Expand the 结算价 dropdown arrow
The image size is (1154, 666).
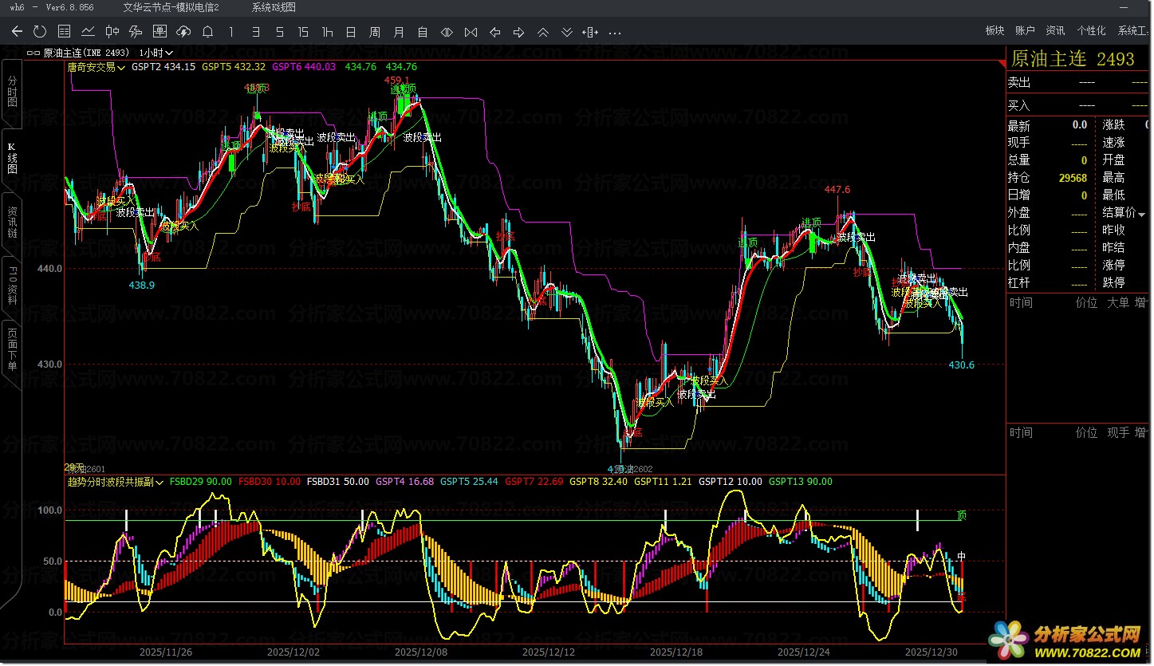(1142, 213)
